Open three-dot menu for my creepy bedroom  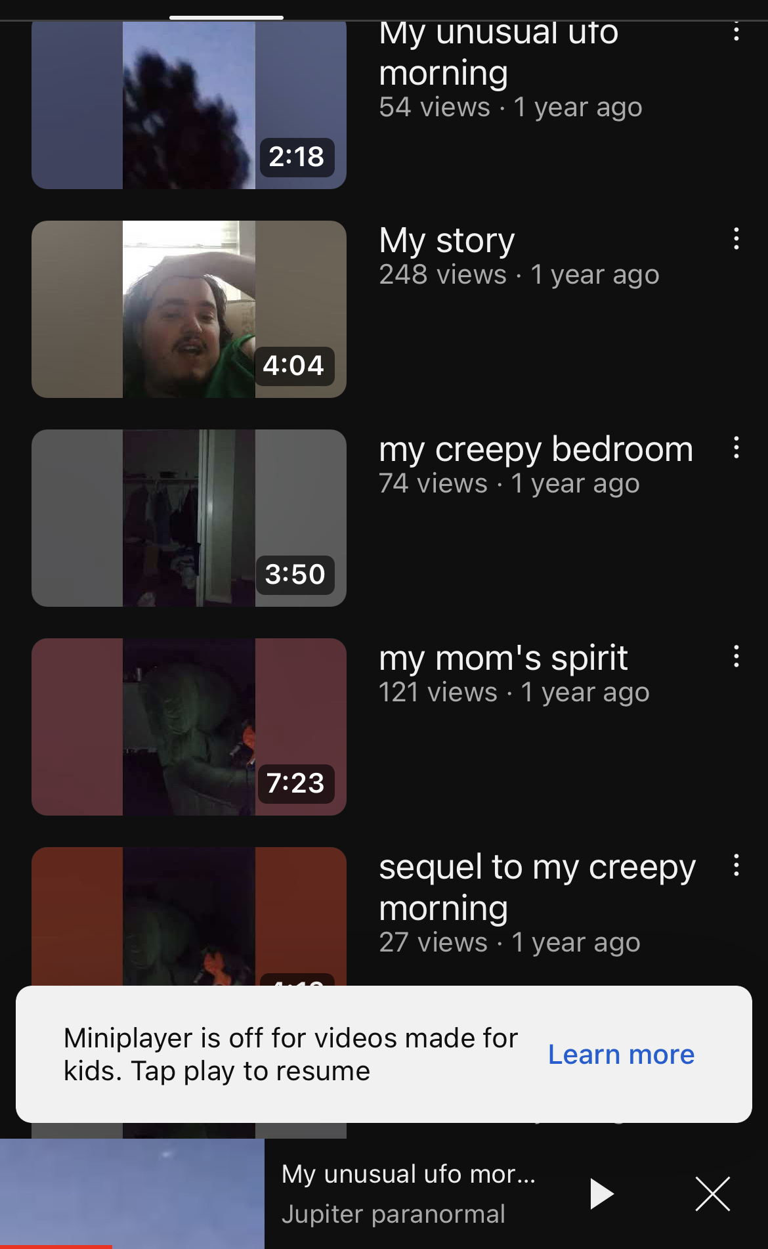(x=736, y=447)
